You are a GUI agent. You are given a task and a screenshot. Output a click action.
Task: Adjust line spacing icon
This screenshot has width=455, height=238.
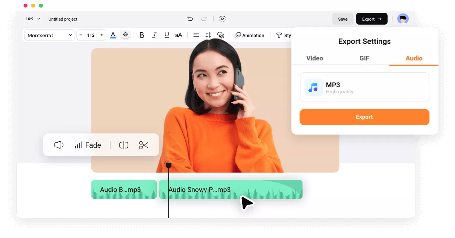(x=208, y=35)
